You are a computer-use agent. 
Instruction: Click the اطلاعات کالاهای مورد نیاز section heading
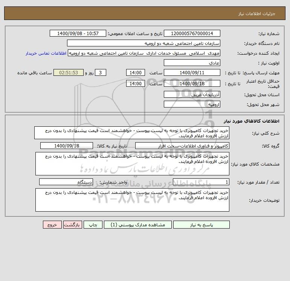[x=252, y=121]
